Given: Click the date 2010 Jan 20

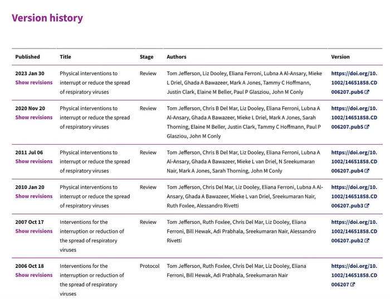Looking at the screenshot, I should [30, 187].
